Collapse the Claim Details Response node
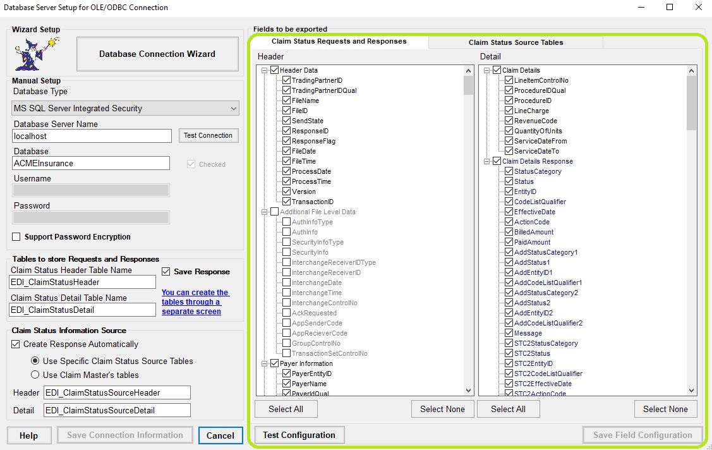The width and height of the screenshot is (712, 450). point(486,162)
